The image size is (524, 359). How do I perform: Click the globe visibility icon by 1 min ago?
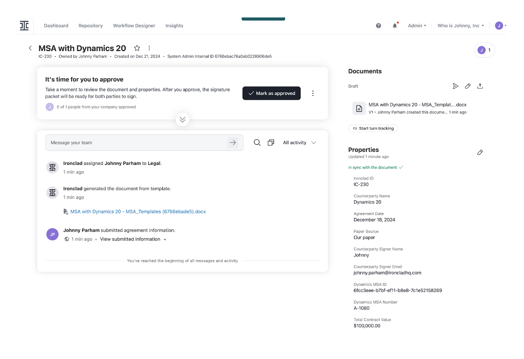67,239
